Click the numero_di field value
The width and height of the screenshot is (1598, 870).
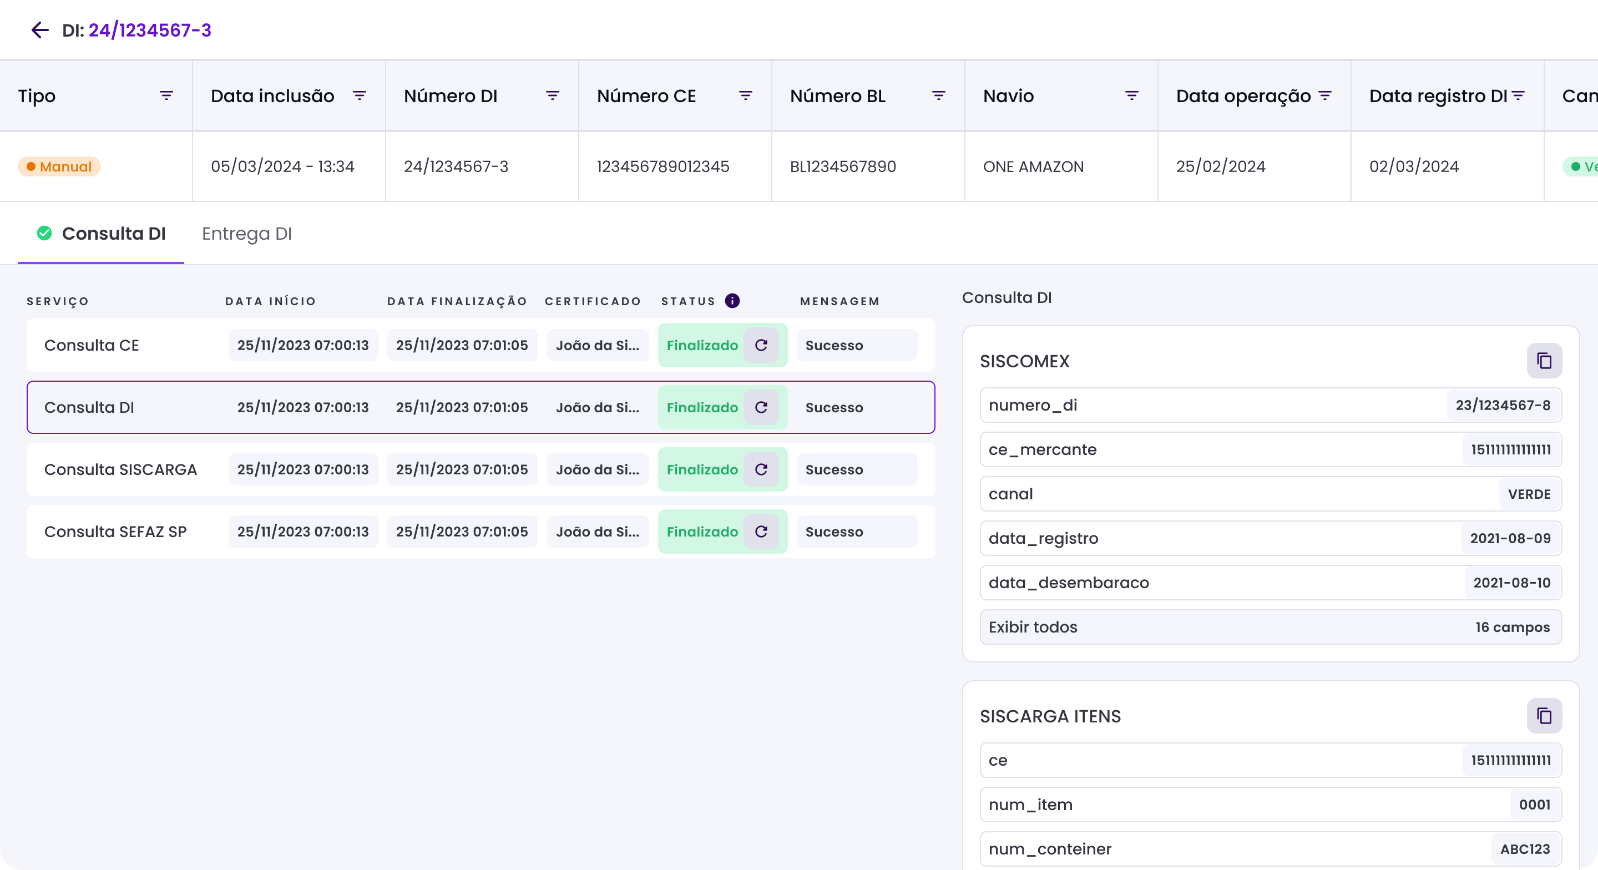pyautogui.click(x=1503, y=405)
